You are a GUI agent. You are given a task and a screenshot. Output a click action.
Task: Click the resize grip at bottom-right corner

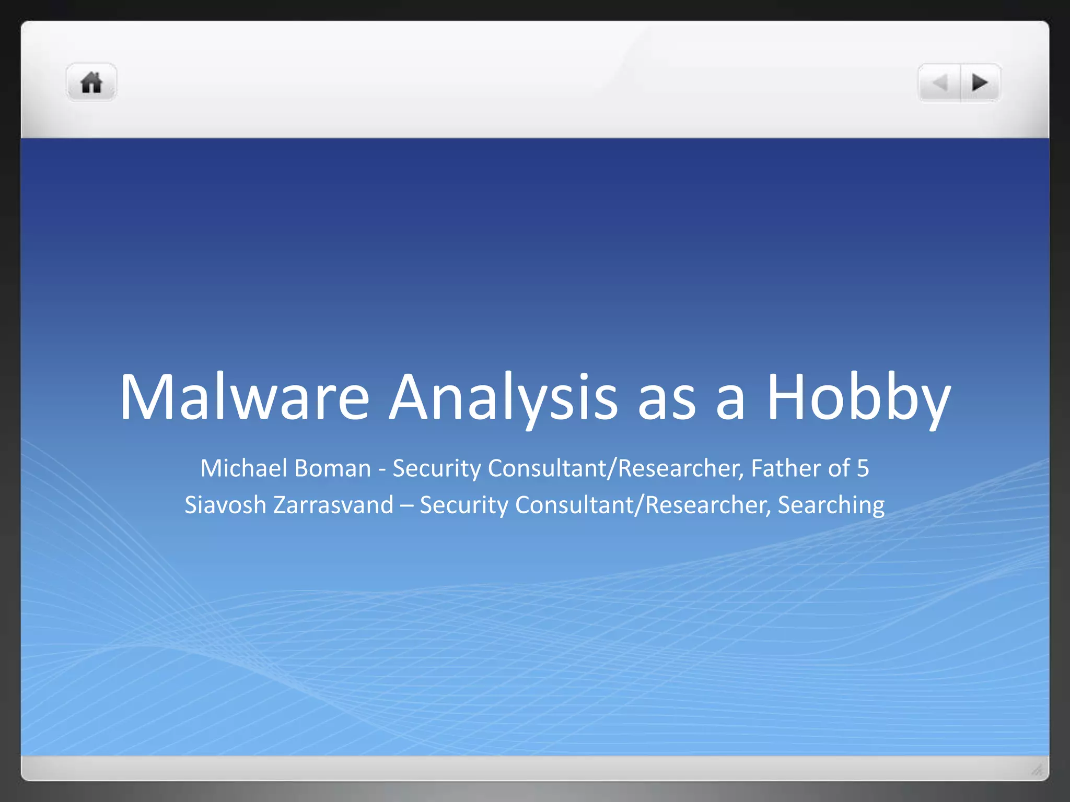tap(1037, 769)
